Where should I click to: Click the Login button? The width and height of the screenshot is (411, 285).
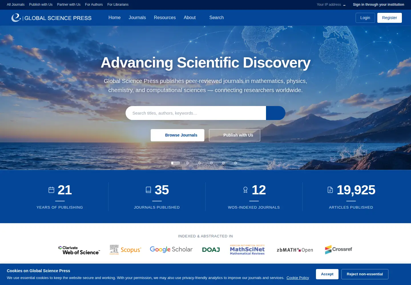tap(365, 18)
